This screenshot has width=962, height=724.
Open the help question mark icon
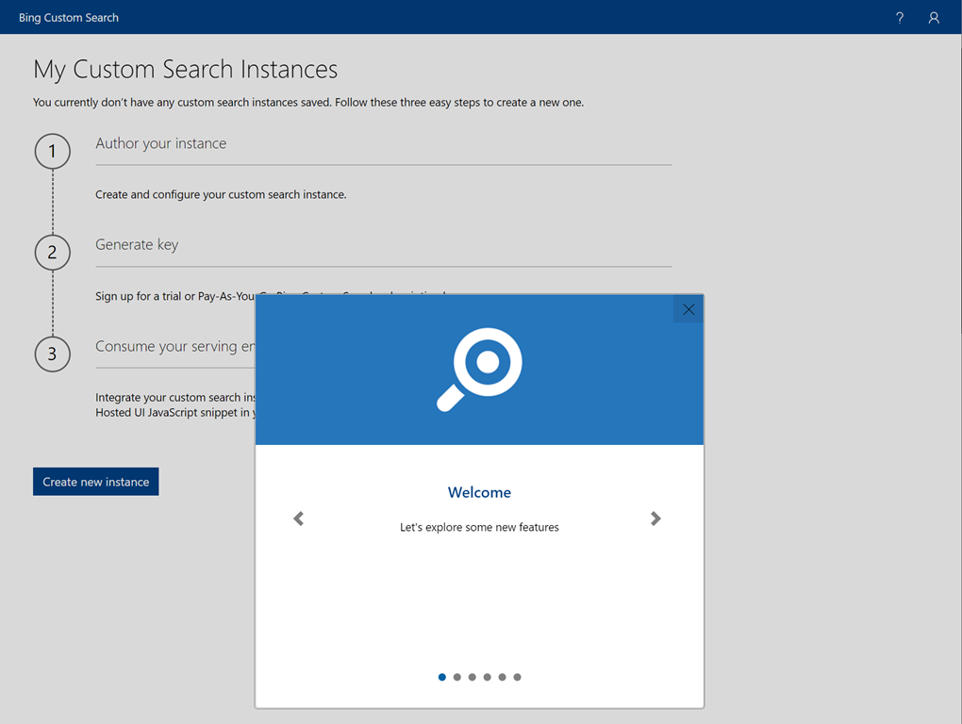click(x=899, y=18)
